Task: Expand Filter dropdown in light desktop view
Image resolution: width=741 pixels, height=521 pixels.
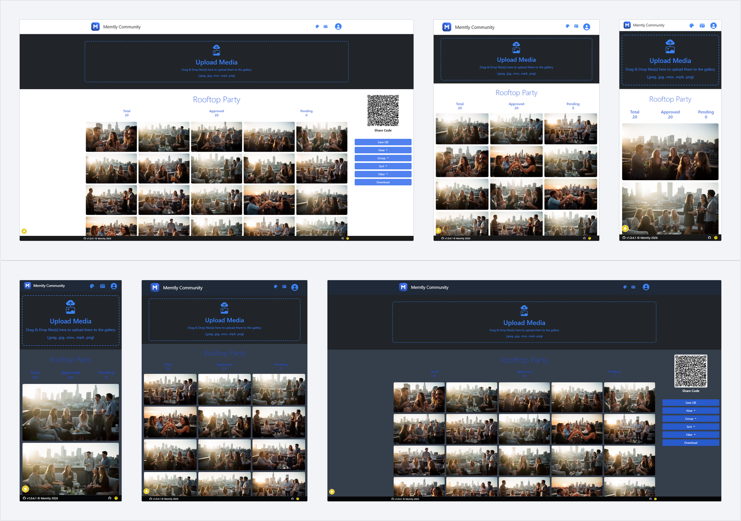Action: tap(383, 174)
